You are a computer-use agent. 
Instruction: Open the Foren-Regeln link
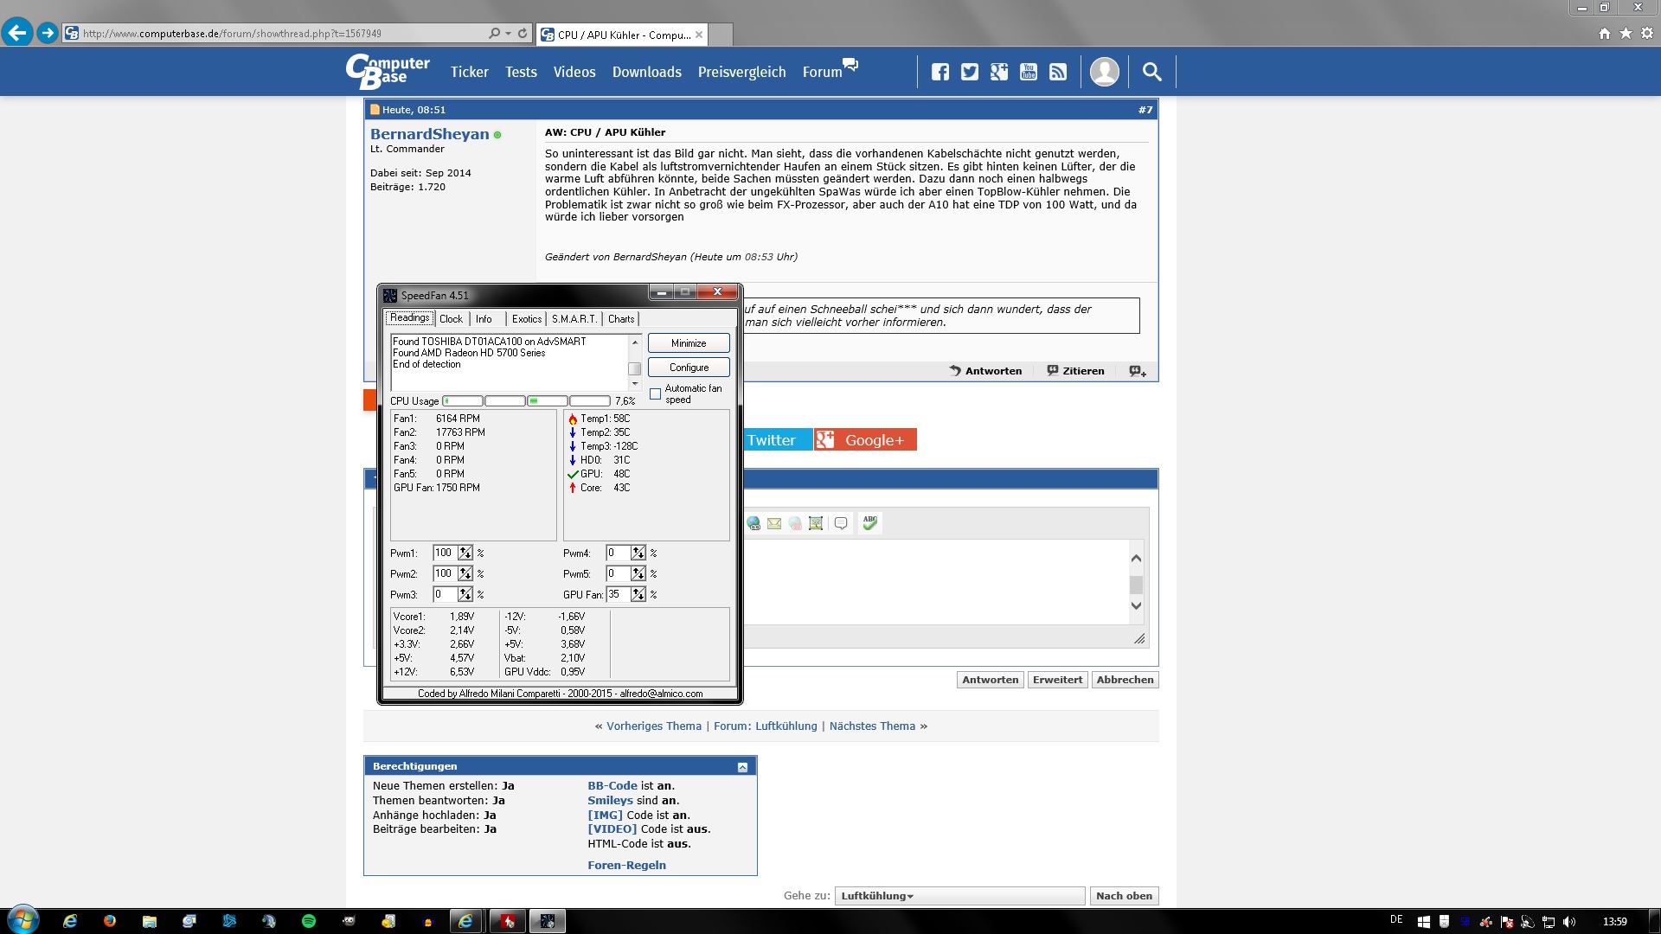coord(626,865)
